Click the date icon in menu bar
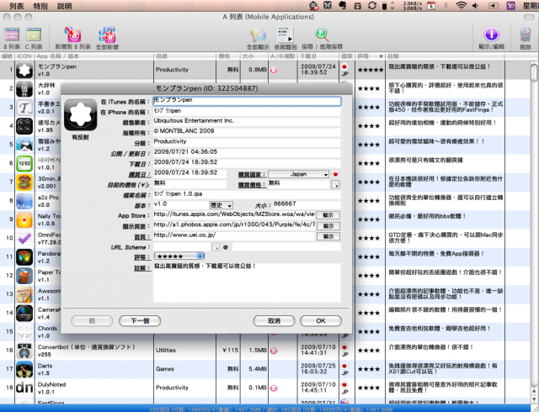The height and width of the screenshot is (412, 539). 431,6
